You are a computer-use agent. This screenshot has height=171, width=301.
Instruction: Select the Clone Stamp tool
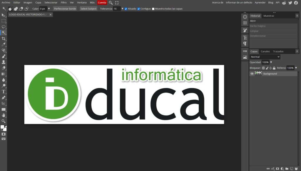coord(4,62)
